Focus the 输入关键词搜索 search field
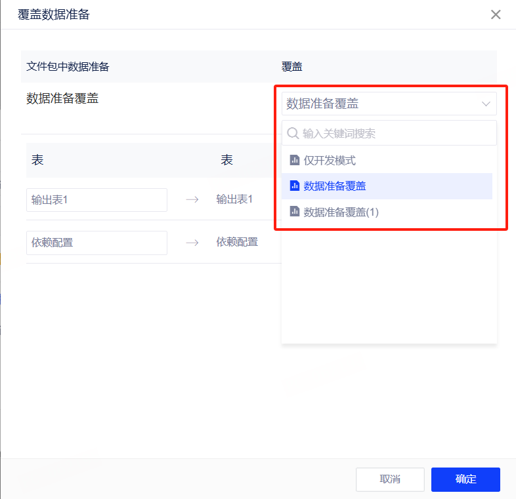The image size is (516, 499). 394,133
